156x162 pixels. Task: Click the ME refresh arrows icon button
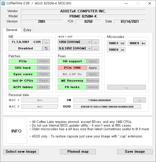[46, 48]
